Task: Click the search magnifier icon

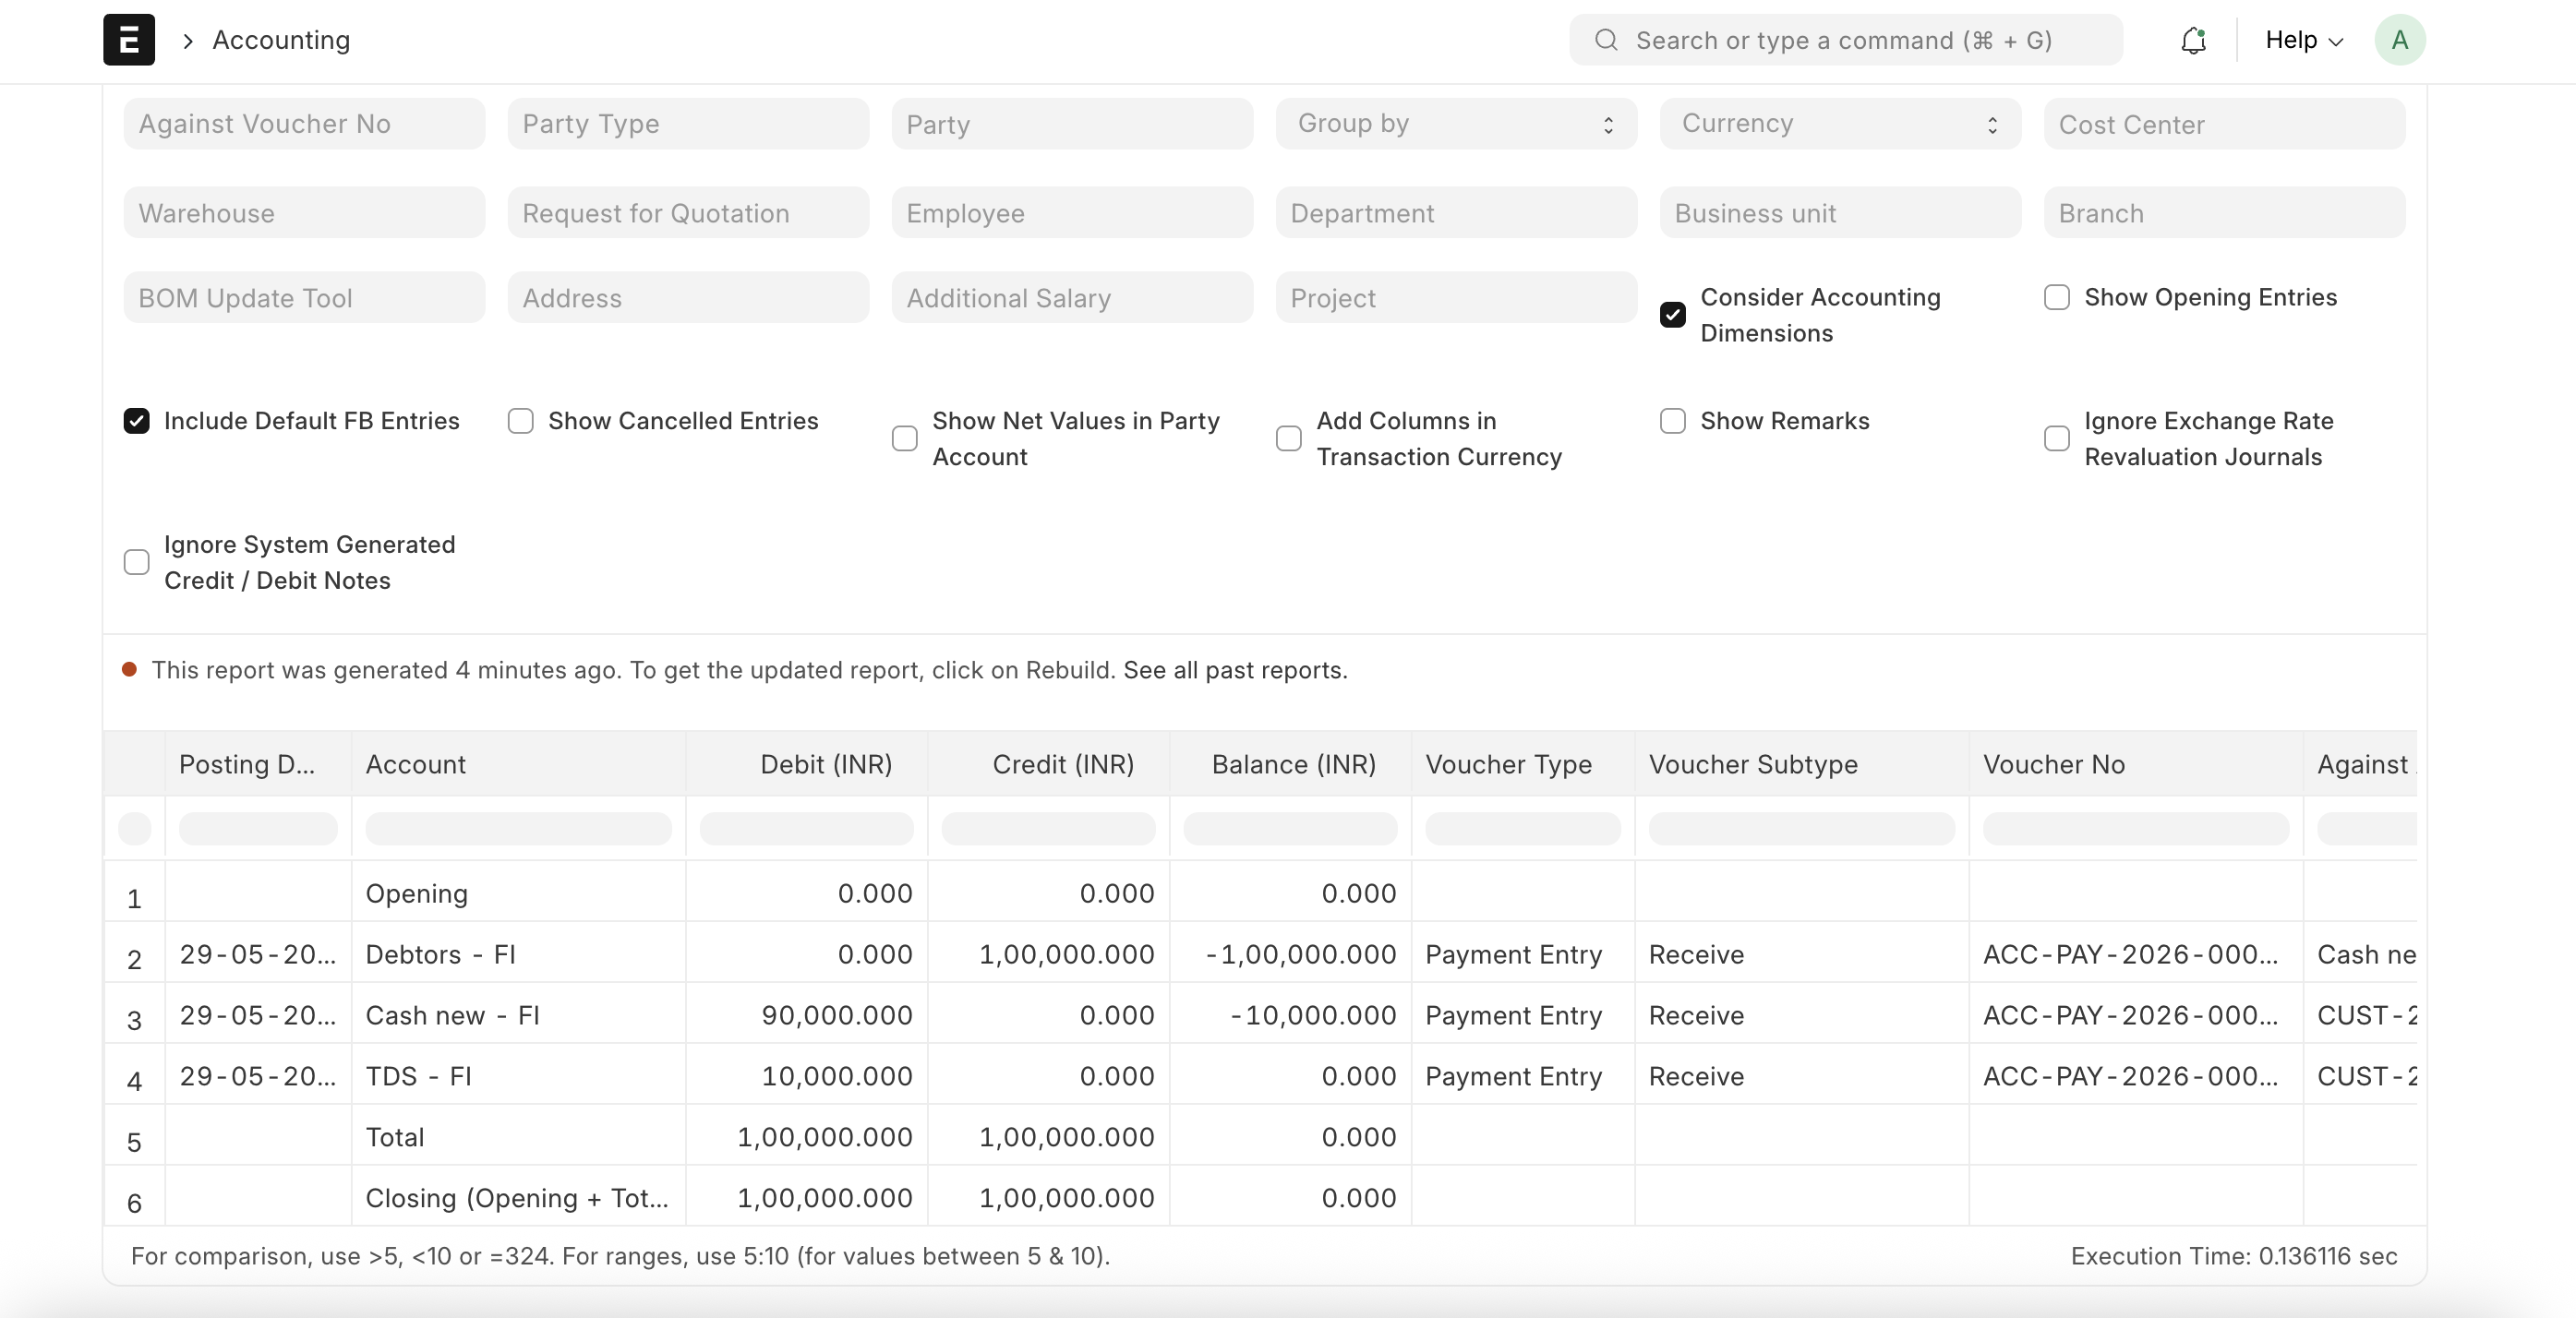Action: pyautogui.click(x=1606, y=40)
